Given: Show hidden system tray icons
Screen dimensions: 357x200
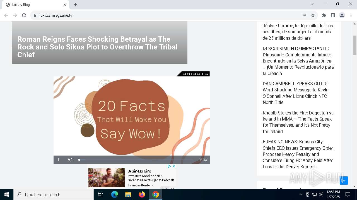Looking at the screenshot, I should click(x=301, y=194).
